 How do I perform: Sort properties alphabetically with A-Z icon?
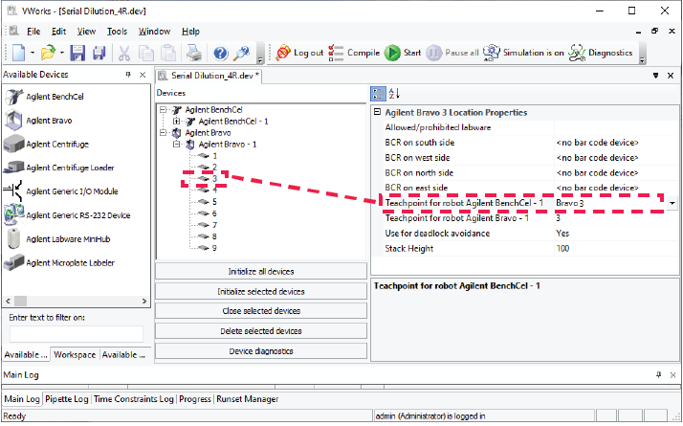[x=394, y=93]
